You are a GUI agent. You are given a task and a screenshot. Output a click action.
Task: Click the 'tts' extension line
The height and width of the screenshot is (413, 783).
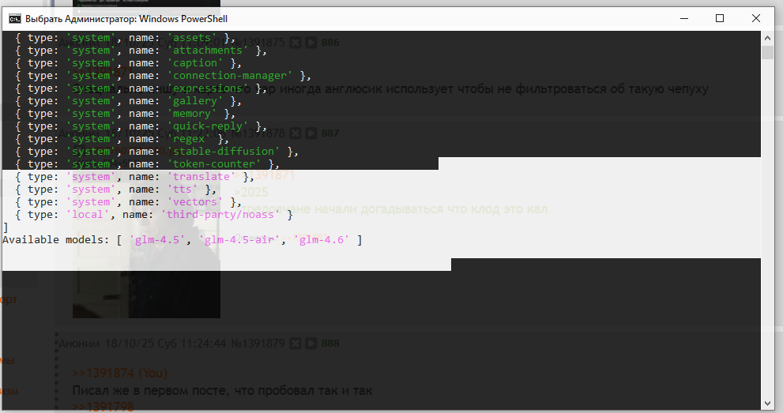point(115,190)
